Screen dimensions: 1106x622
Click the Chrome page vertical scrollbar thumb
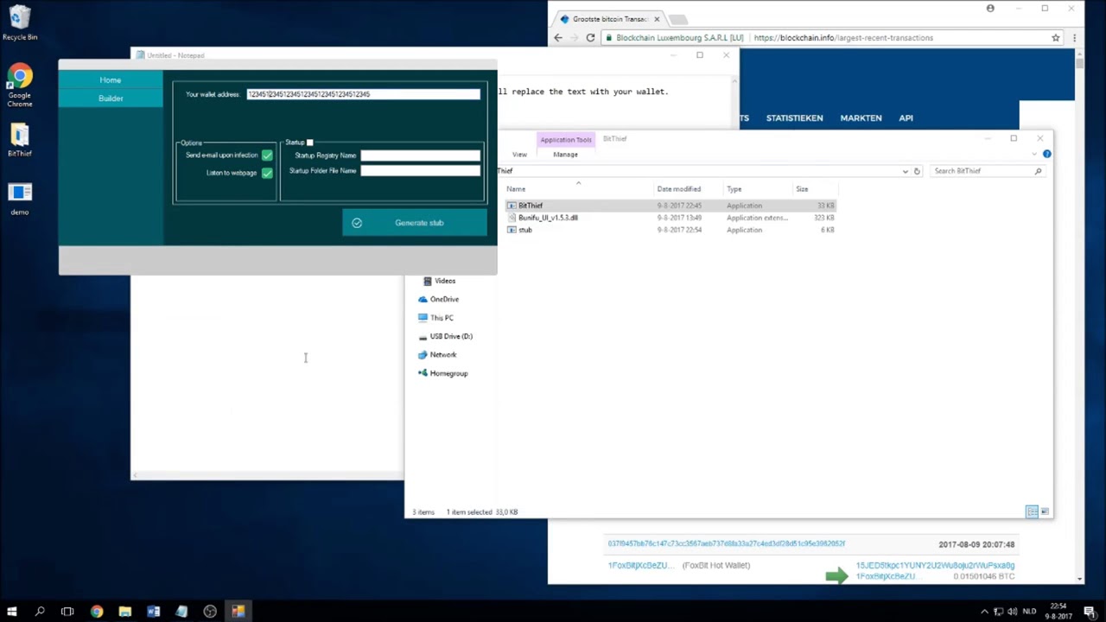tap(1079, 62)
